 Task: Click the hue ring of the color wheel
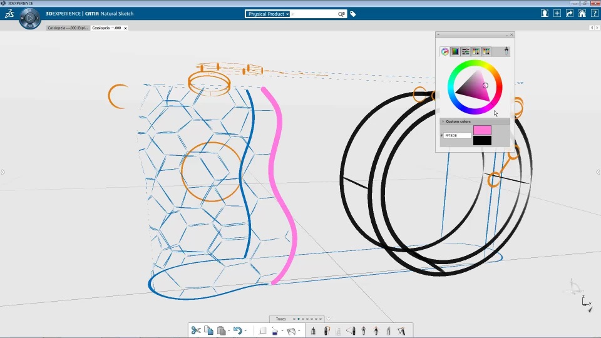[x=475, y=63]
